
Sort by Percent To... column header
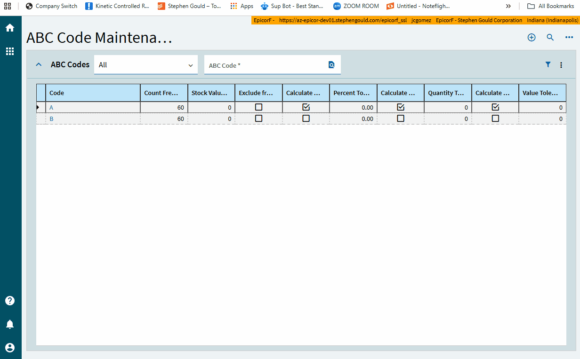[353, 93]
